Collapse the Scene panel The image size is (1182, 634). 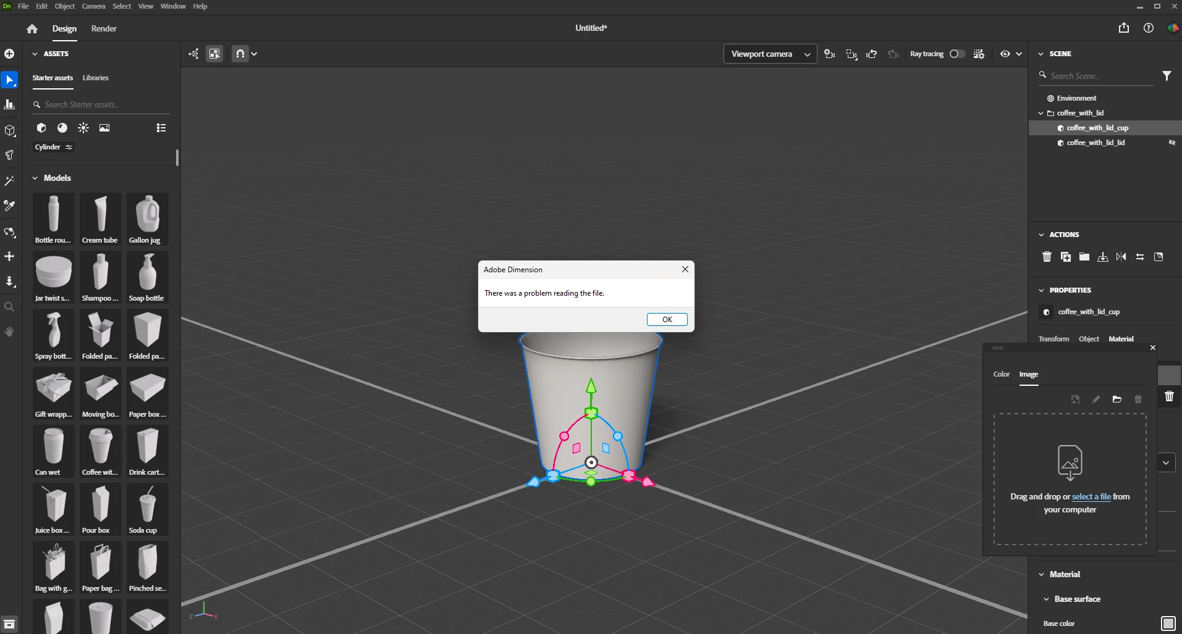point(1041,54)
